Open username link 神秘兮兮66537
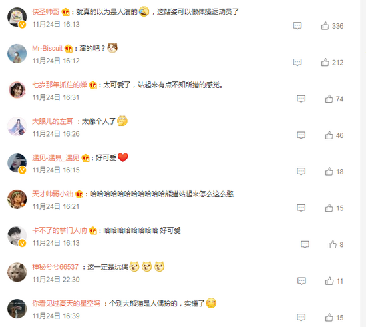This screenshot has width=366, height=327. [55, 267]
